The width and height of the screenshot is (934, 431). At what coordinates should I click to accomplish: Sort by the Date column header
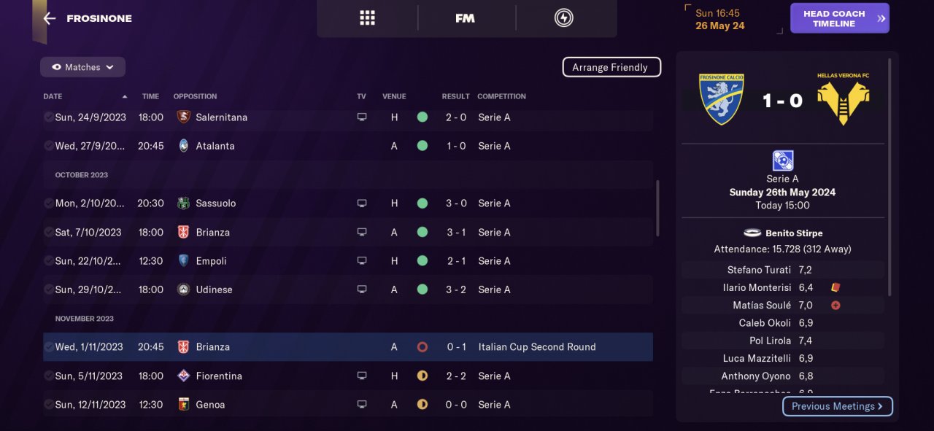click(53, 96)
